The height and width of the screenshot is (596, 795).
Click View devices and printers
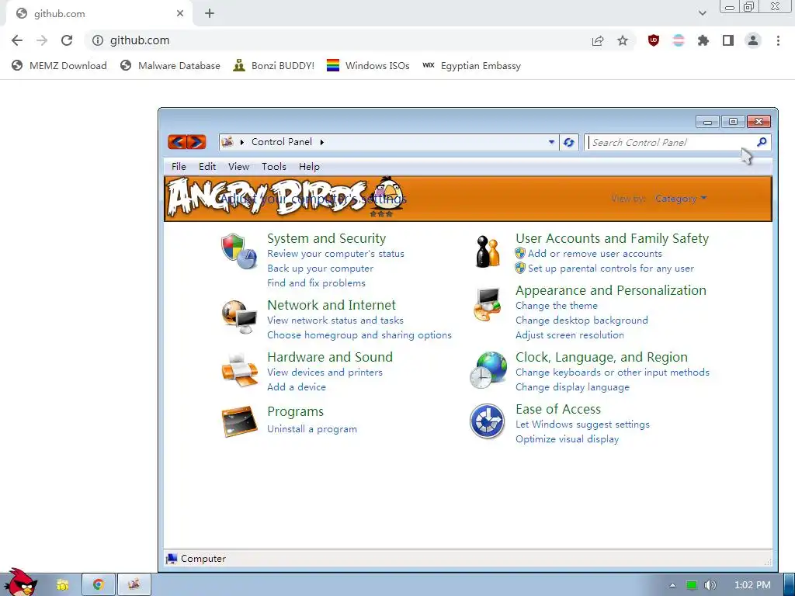[x=325, y=372]
